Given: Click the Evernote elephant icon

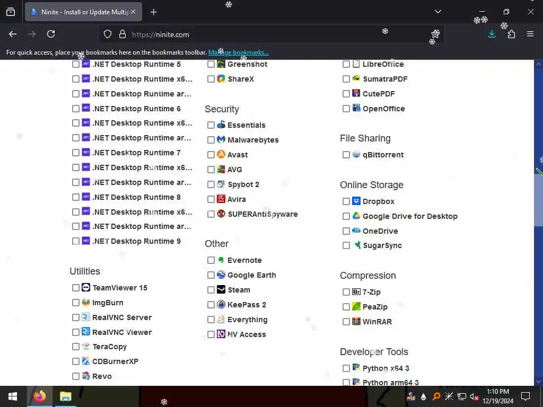Looking at the screenshot, I should click(x=221, y=260).
